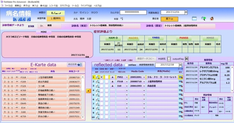Click search icon in reflected data row 4

[97, 90]
